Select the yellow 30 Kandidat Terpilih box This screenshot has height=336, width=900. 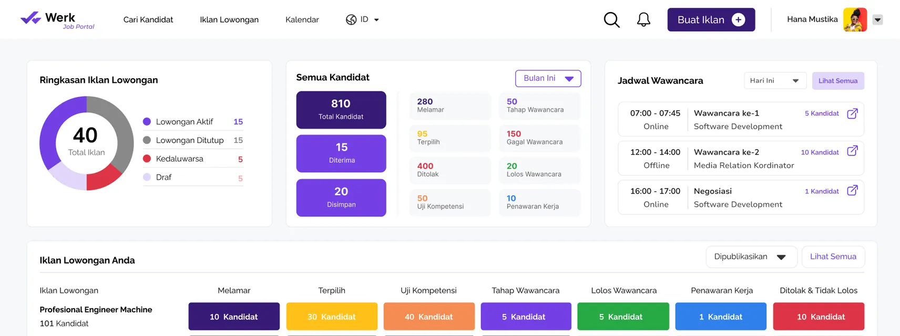pos(332,317)
